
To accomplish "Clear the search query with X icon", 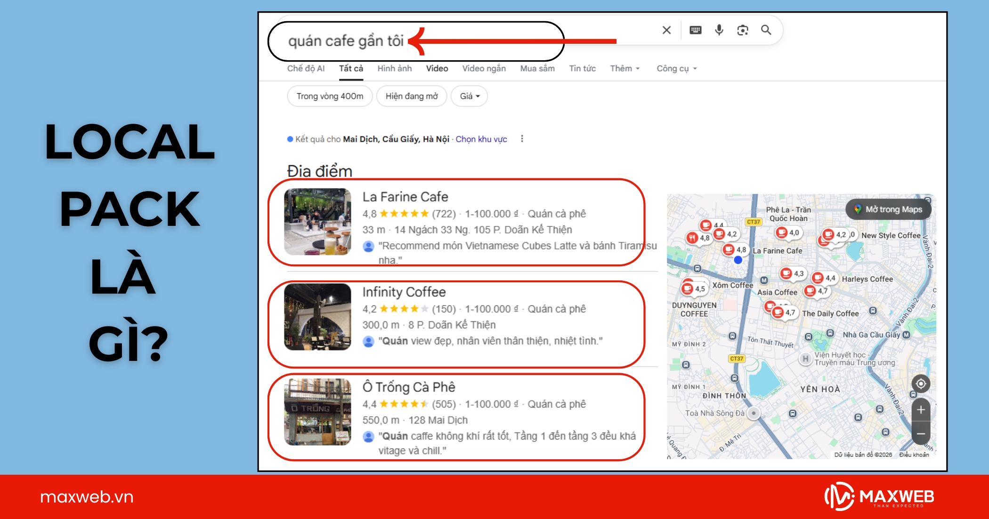I will tap(666, 31).
